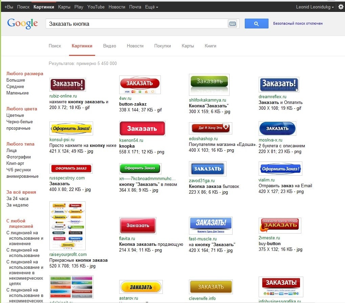Screen dimensions: 345x303
Task: Switch to the Книги tab
Action: click(211, 46)
